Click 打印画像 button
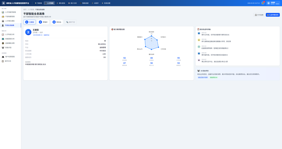Image resolution: width=282 pixels, height=149 pixels. point(259,15)
